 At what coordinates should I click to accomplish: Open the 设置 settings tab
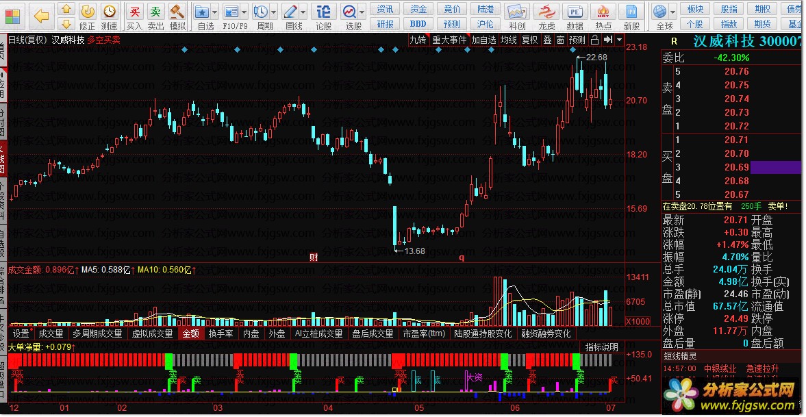point(21,333)
